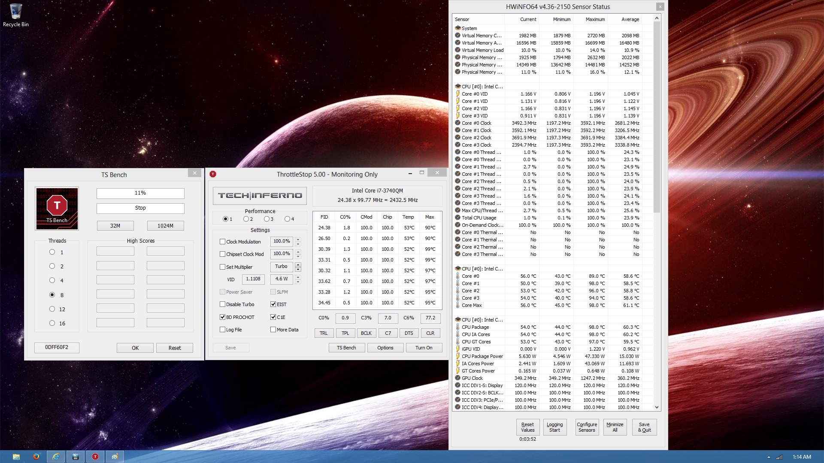This screenshot has width=824, height=463.
Task: Toggle the Disable Turbo checkbox
Action: (222, 304)
